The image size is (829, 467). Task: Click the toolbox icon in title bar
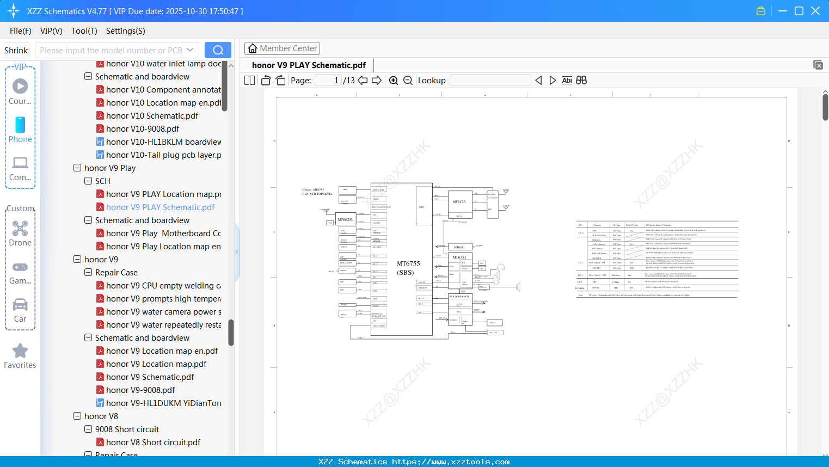click(x=761, y=11)
